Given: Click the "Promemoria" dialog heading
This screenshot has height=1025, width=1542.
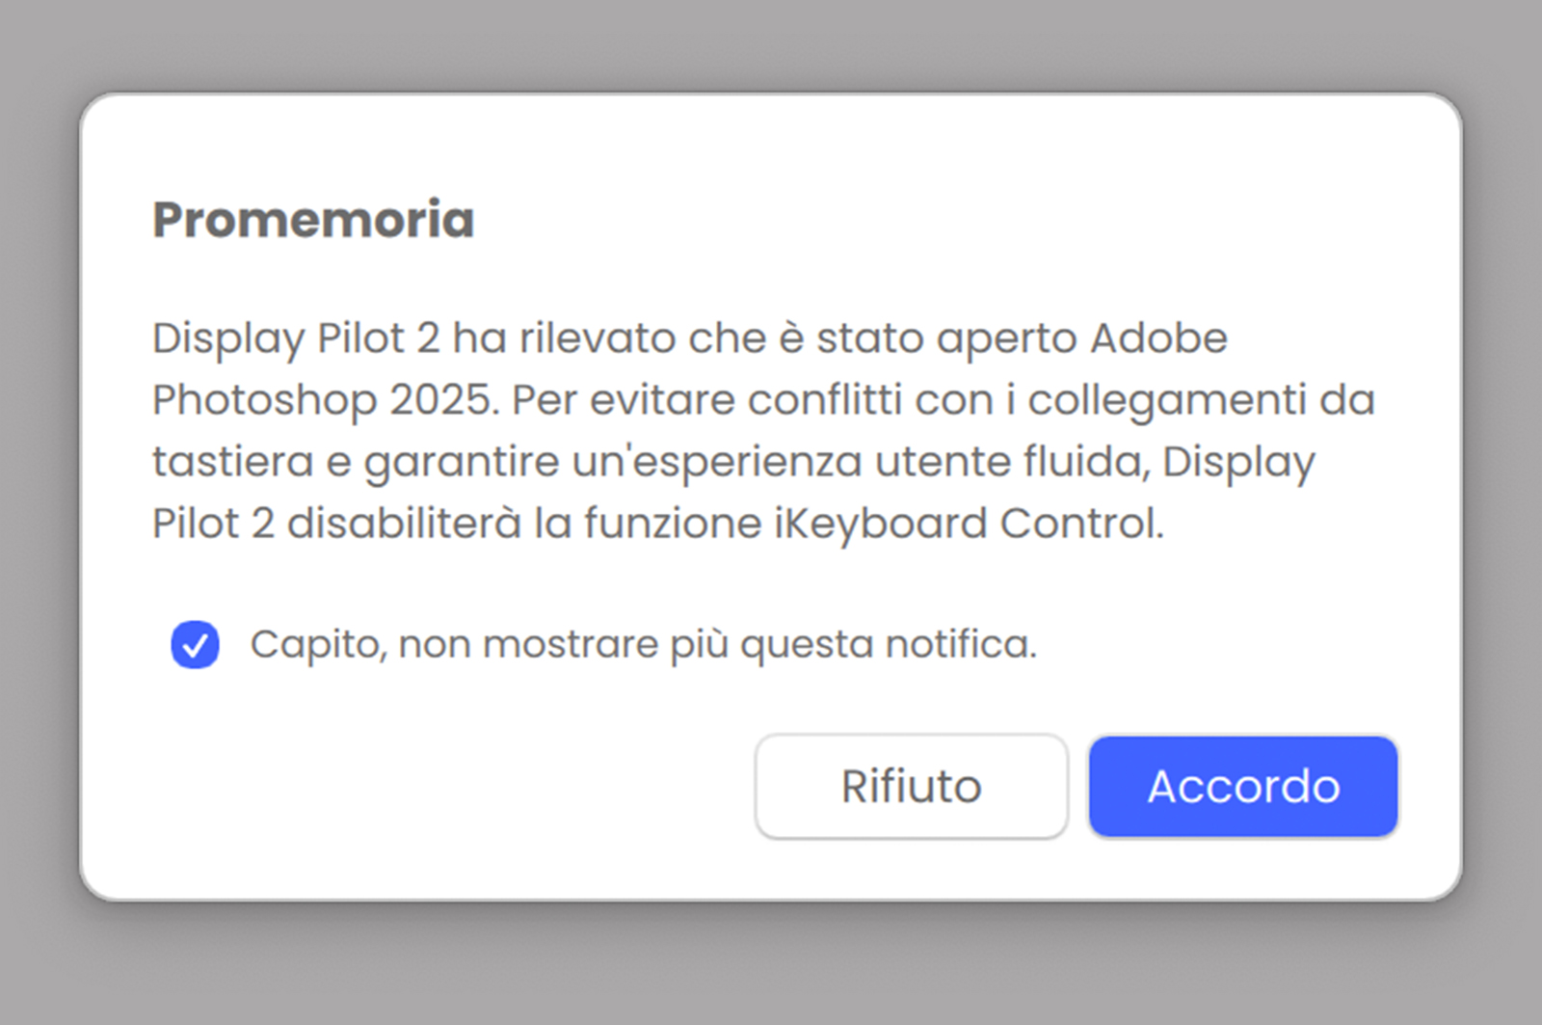Looking at the screenshot, I should tap(313, 220).
